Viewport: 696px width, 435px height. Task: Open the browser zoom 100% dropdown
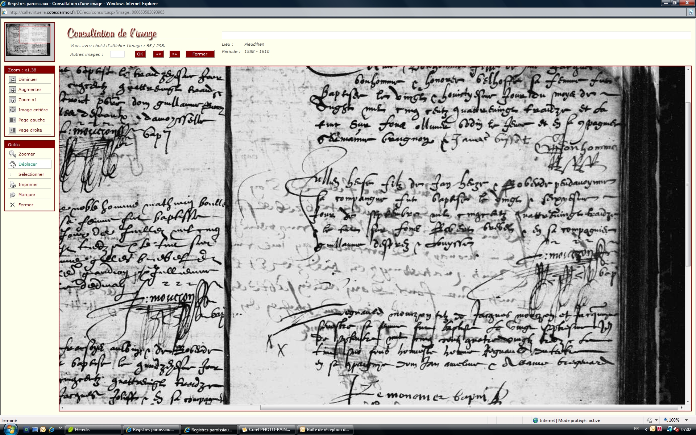(686, 420)
